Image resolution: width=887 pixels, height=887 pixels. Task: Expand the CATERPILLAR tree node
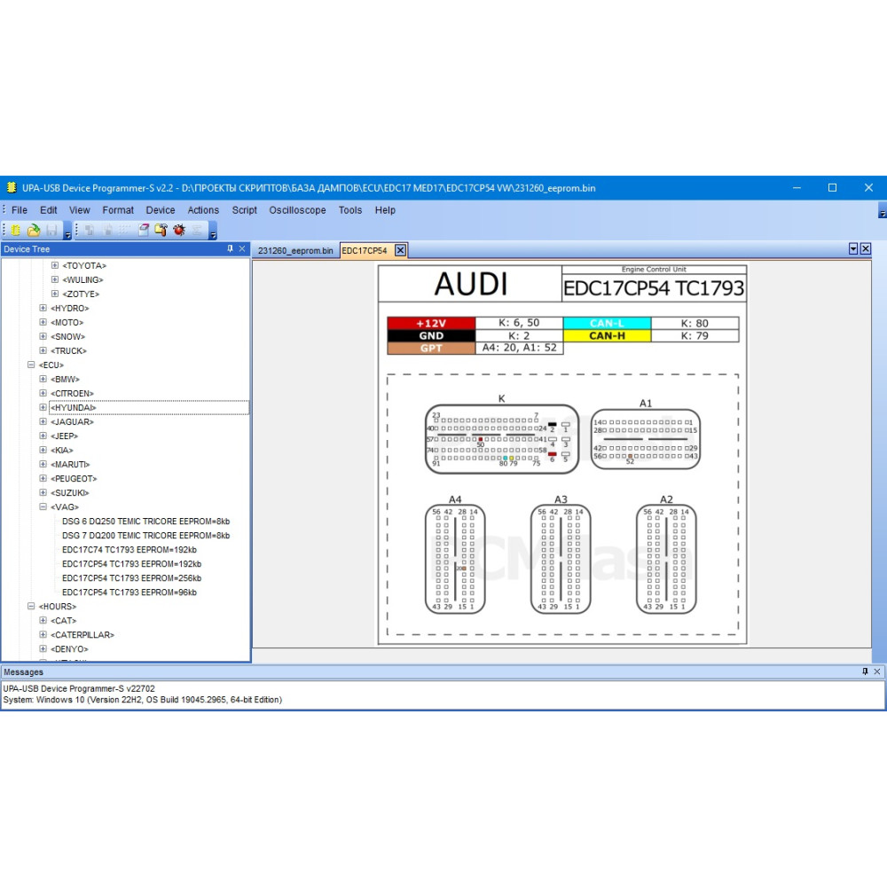tap(43, 634)
